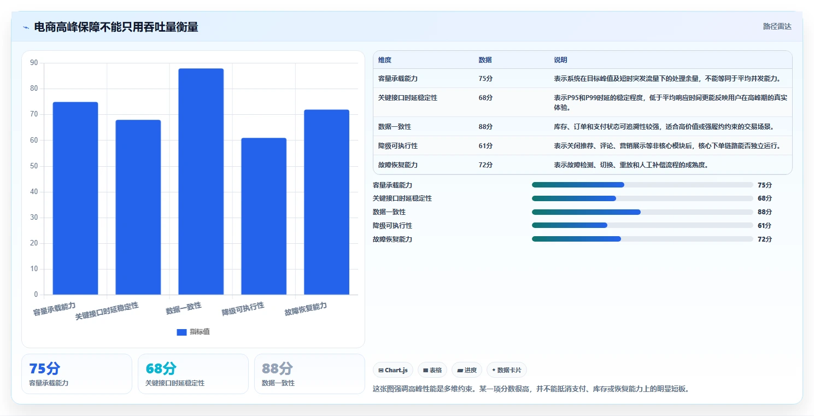The image size is (814, 416).
Task: Toggle the 指标值 legend swatch
Action: pos(182,332)
